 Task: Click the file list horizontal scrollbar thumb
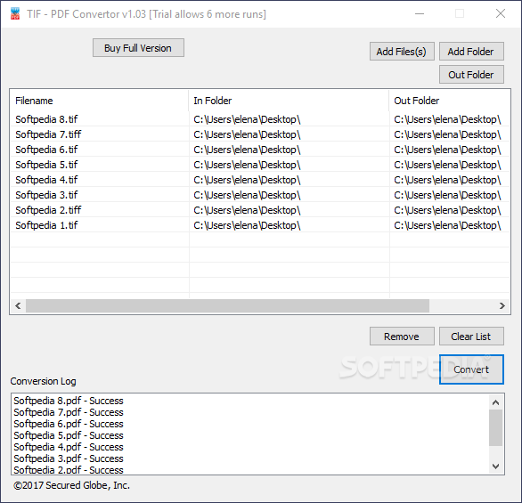pyautogui.click(x=227, y=305)
